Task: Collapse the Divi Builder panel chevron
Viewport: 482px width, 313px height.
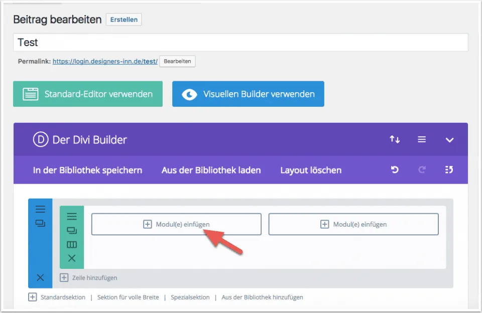Action: (x=449, y=140)
